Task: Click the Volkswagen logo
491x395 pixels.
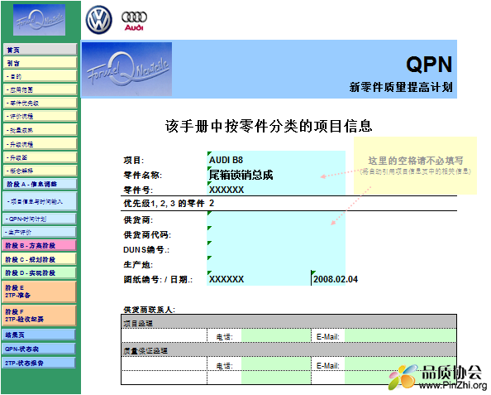Action: click(x=98, y=20)
